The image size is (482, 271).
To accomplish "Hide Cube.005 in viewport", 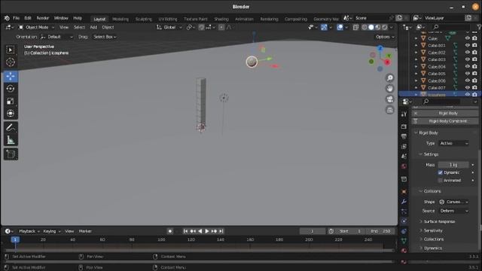I will [467, 74].
